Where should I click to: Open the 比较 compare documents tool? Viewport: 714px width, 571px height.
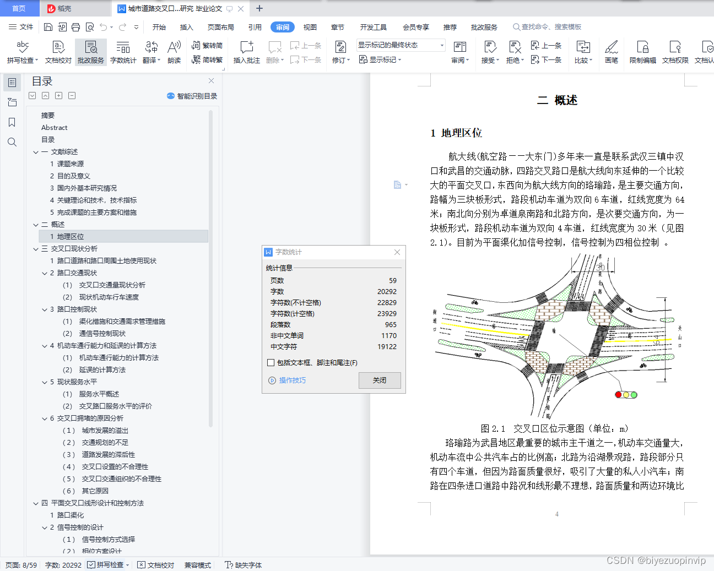[583, 52]
